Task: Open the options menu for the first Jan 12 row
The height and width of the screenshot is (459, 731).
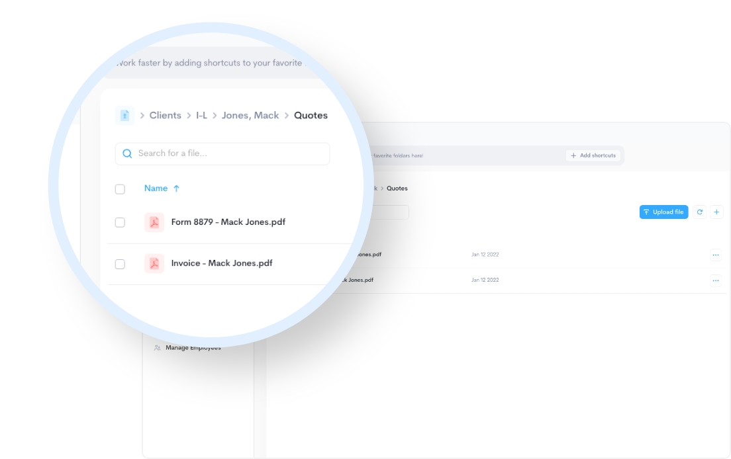Action: [x=715, y=255]
